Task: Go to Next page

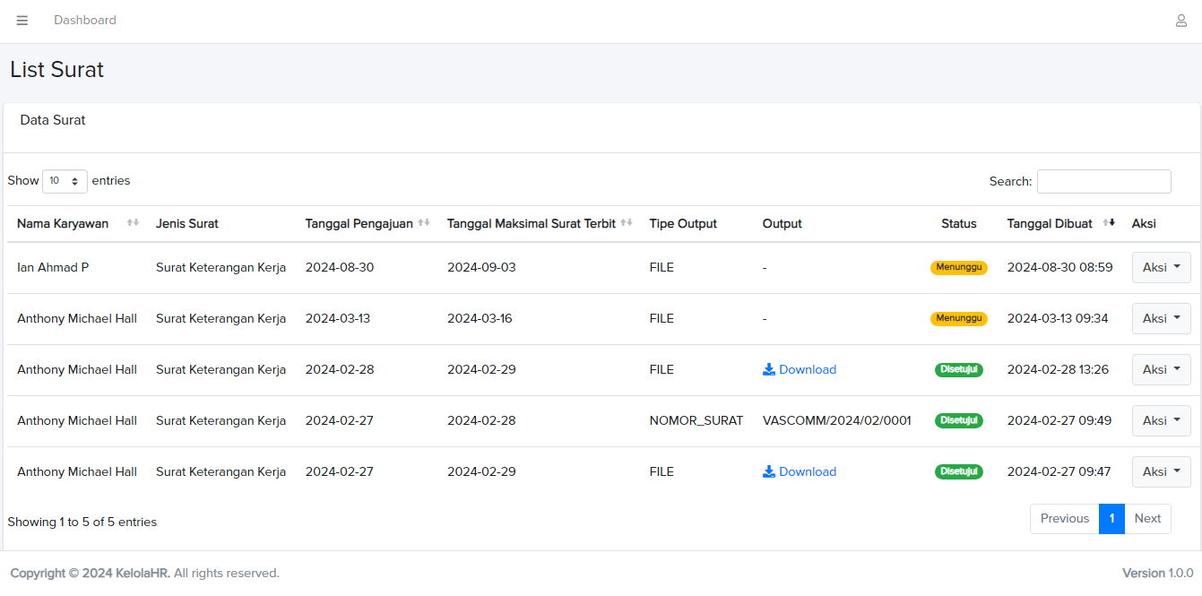Action: [x=1147, y=519]
